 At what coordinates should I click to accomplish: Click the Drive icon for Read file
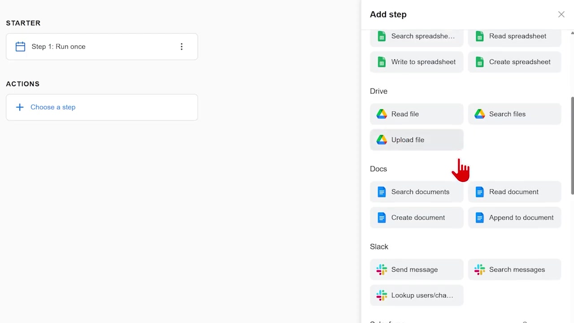tap(382, 114)
